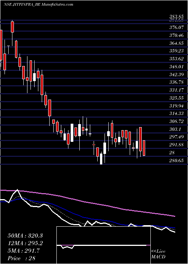Click the 331.17 price level label

[176, 90]
